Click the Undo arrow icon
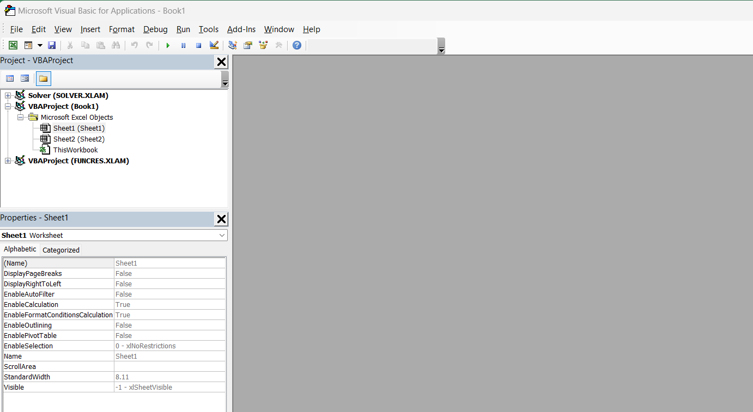This screenshot has height=412, width=753. pyautogui.click(x=134, y=45)
